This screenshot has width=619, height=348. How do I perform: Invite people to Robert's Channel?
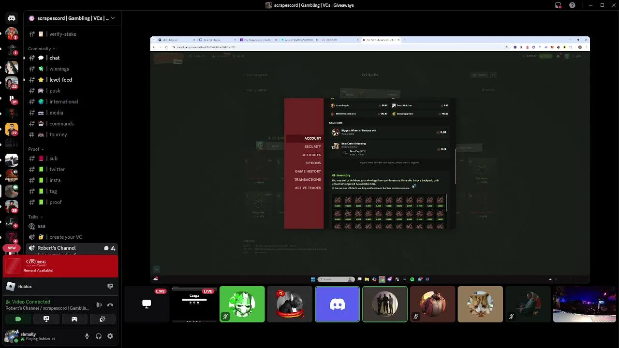pyautogui.click(x=113, y=248)
